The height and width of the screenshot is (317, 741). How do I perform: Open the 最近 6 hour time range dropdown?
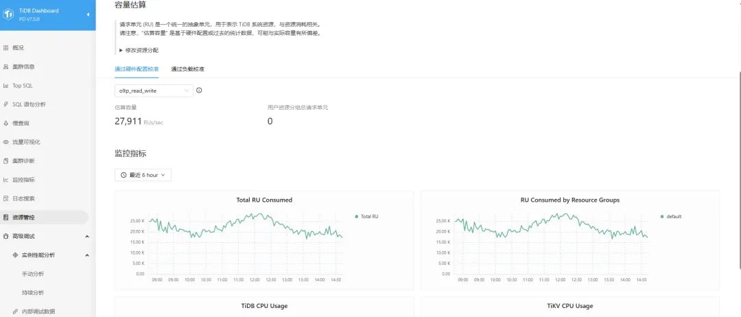tap(143, 175)
